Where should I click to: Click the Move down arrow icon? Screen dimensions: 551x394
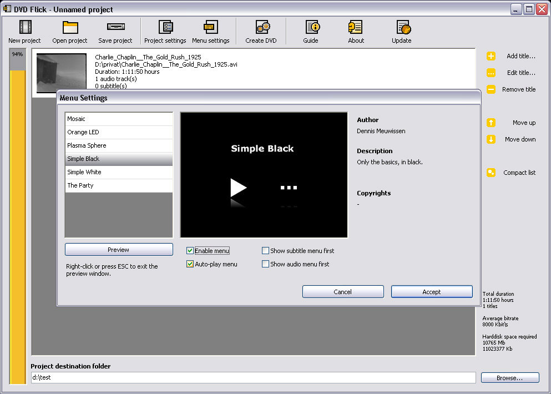491,139
